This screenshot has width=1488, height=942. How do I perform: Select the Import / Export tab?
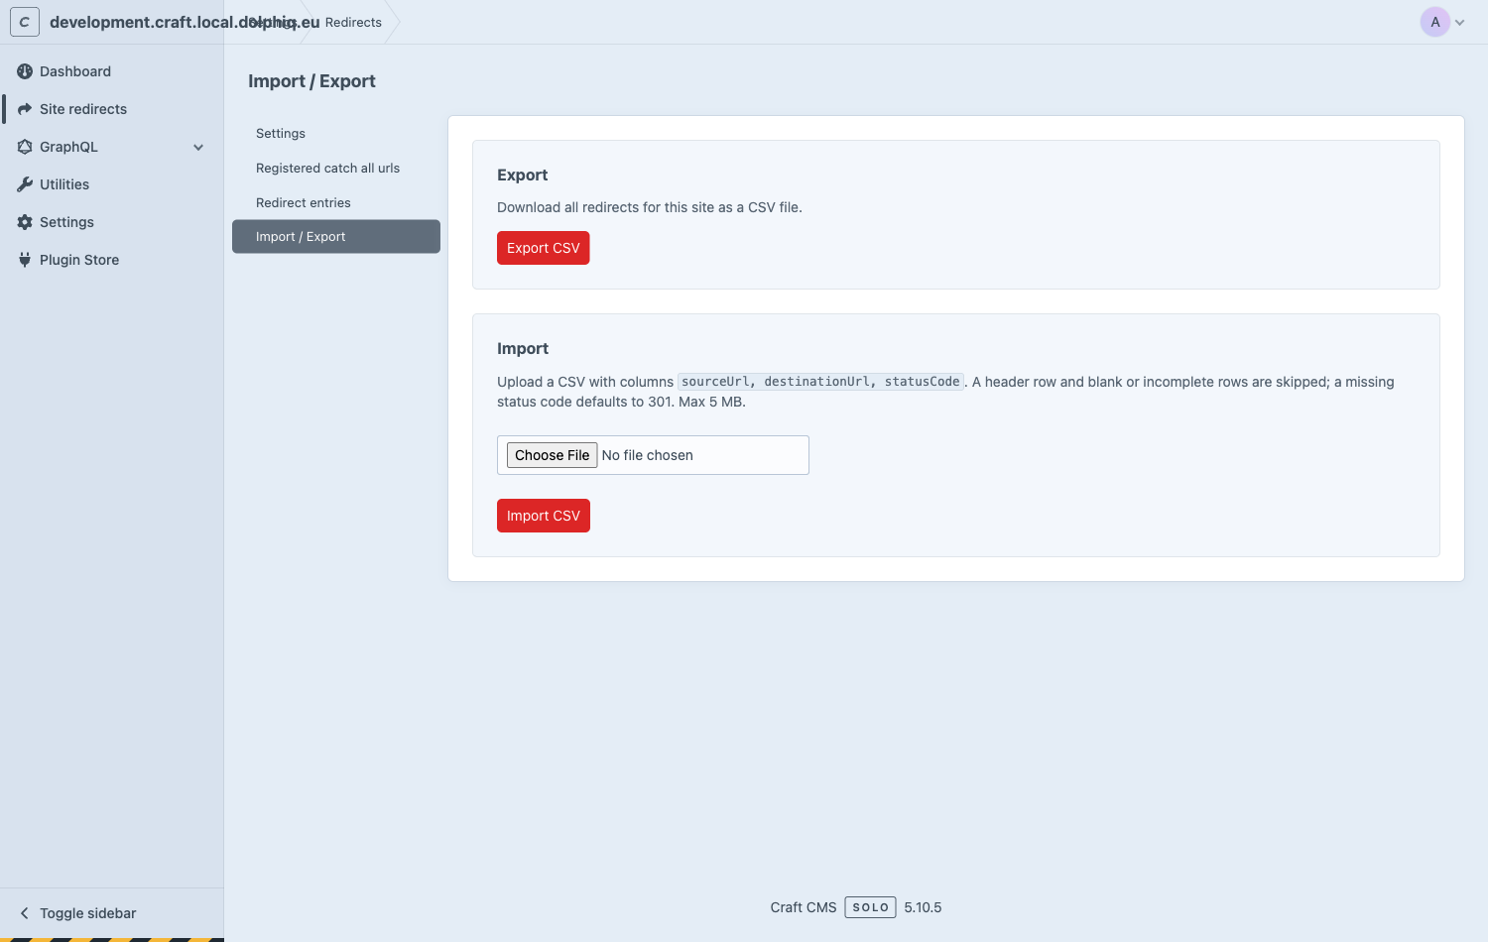[336, 237]
